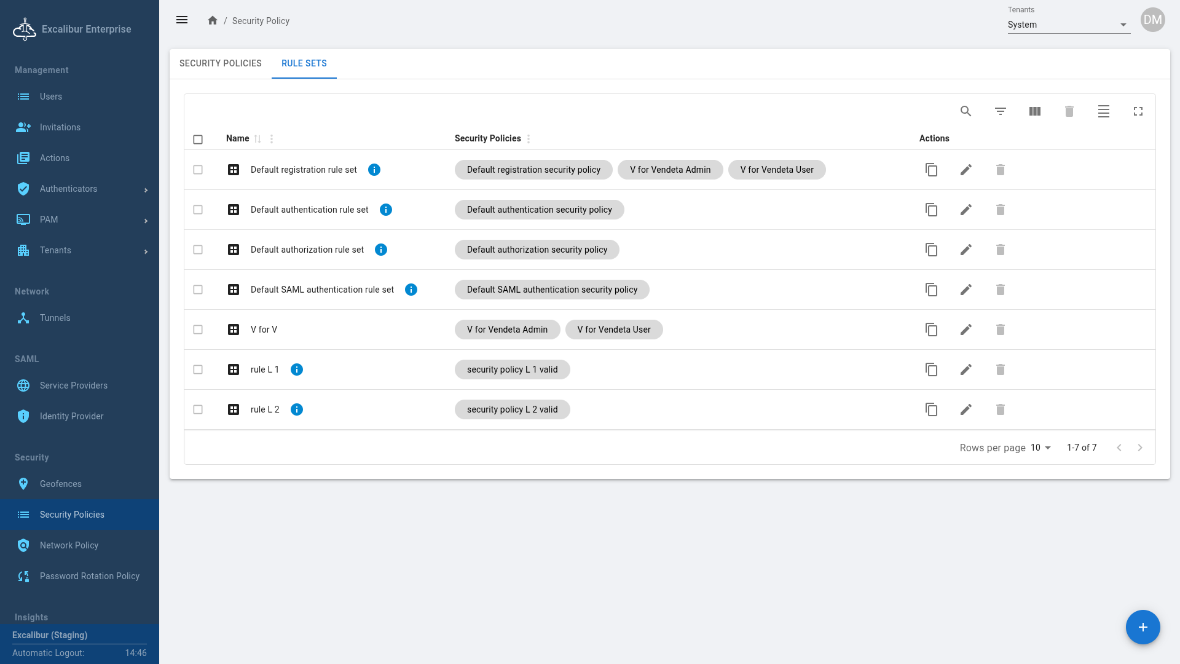Open the rows per page dropdown
1180x664 pixels.
1040,448
